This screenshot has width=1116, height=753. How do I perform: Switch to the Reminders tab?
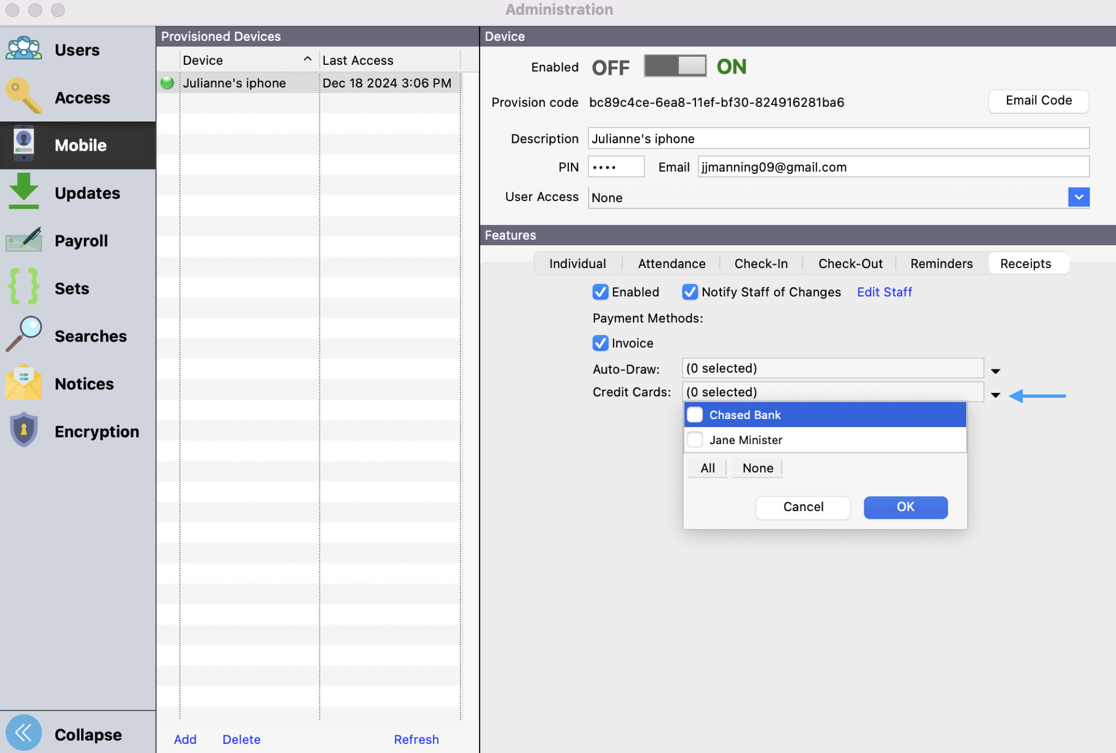tap(941, 264)
